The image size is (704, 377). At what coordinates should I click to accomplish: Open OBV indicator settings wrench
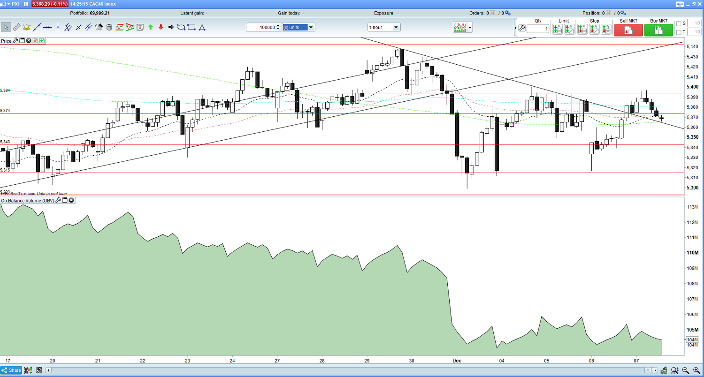[58, 200]
